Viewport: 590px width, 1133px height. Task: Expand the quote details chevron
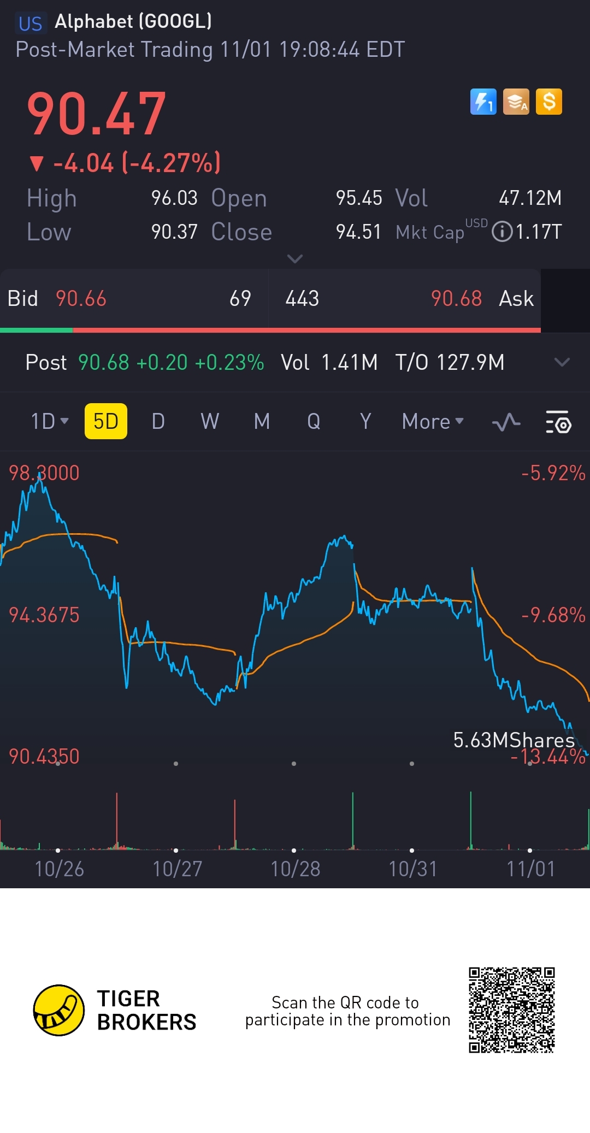click(295, 259)
